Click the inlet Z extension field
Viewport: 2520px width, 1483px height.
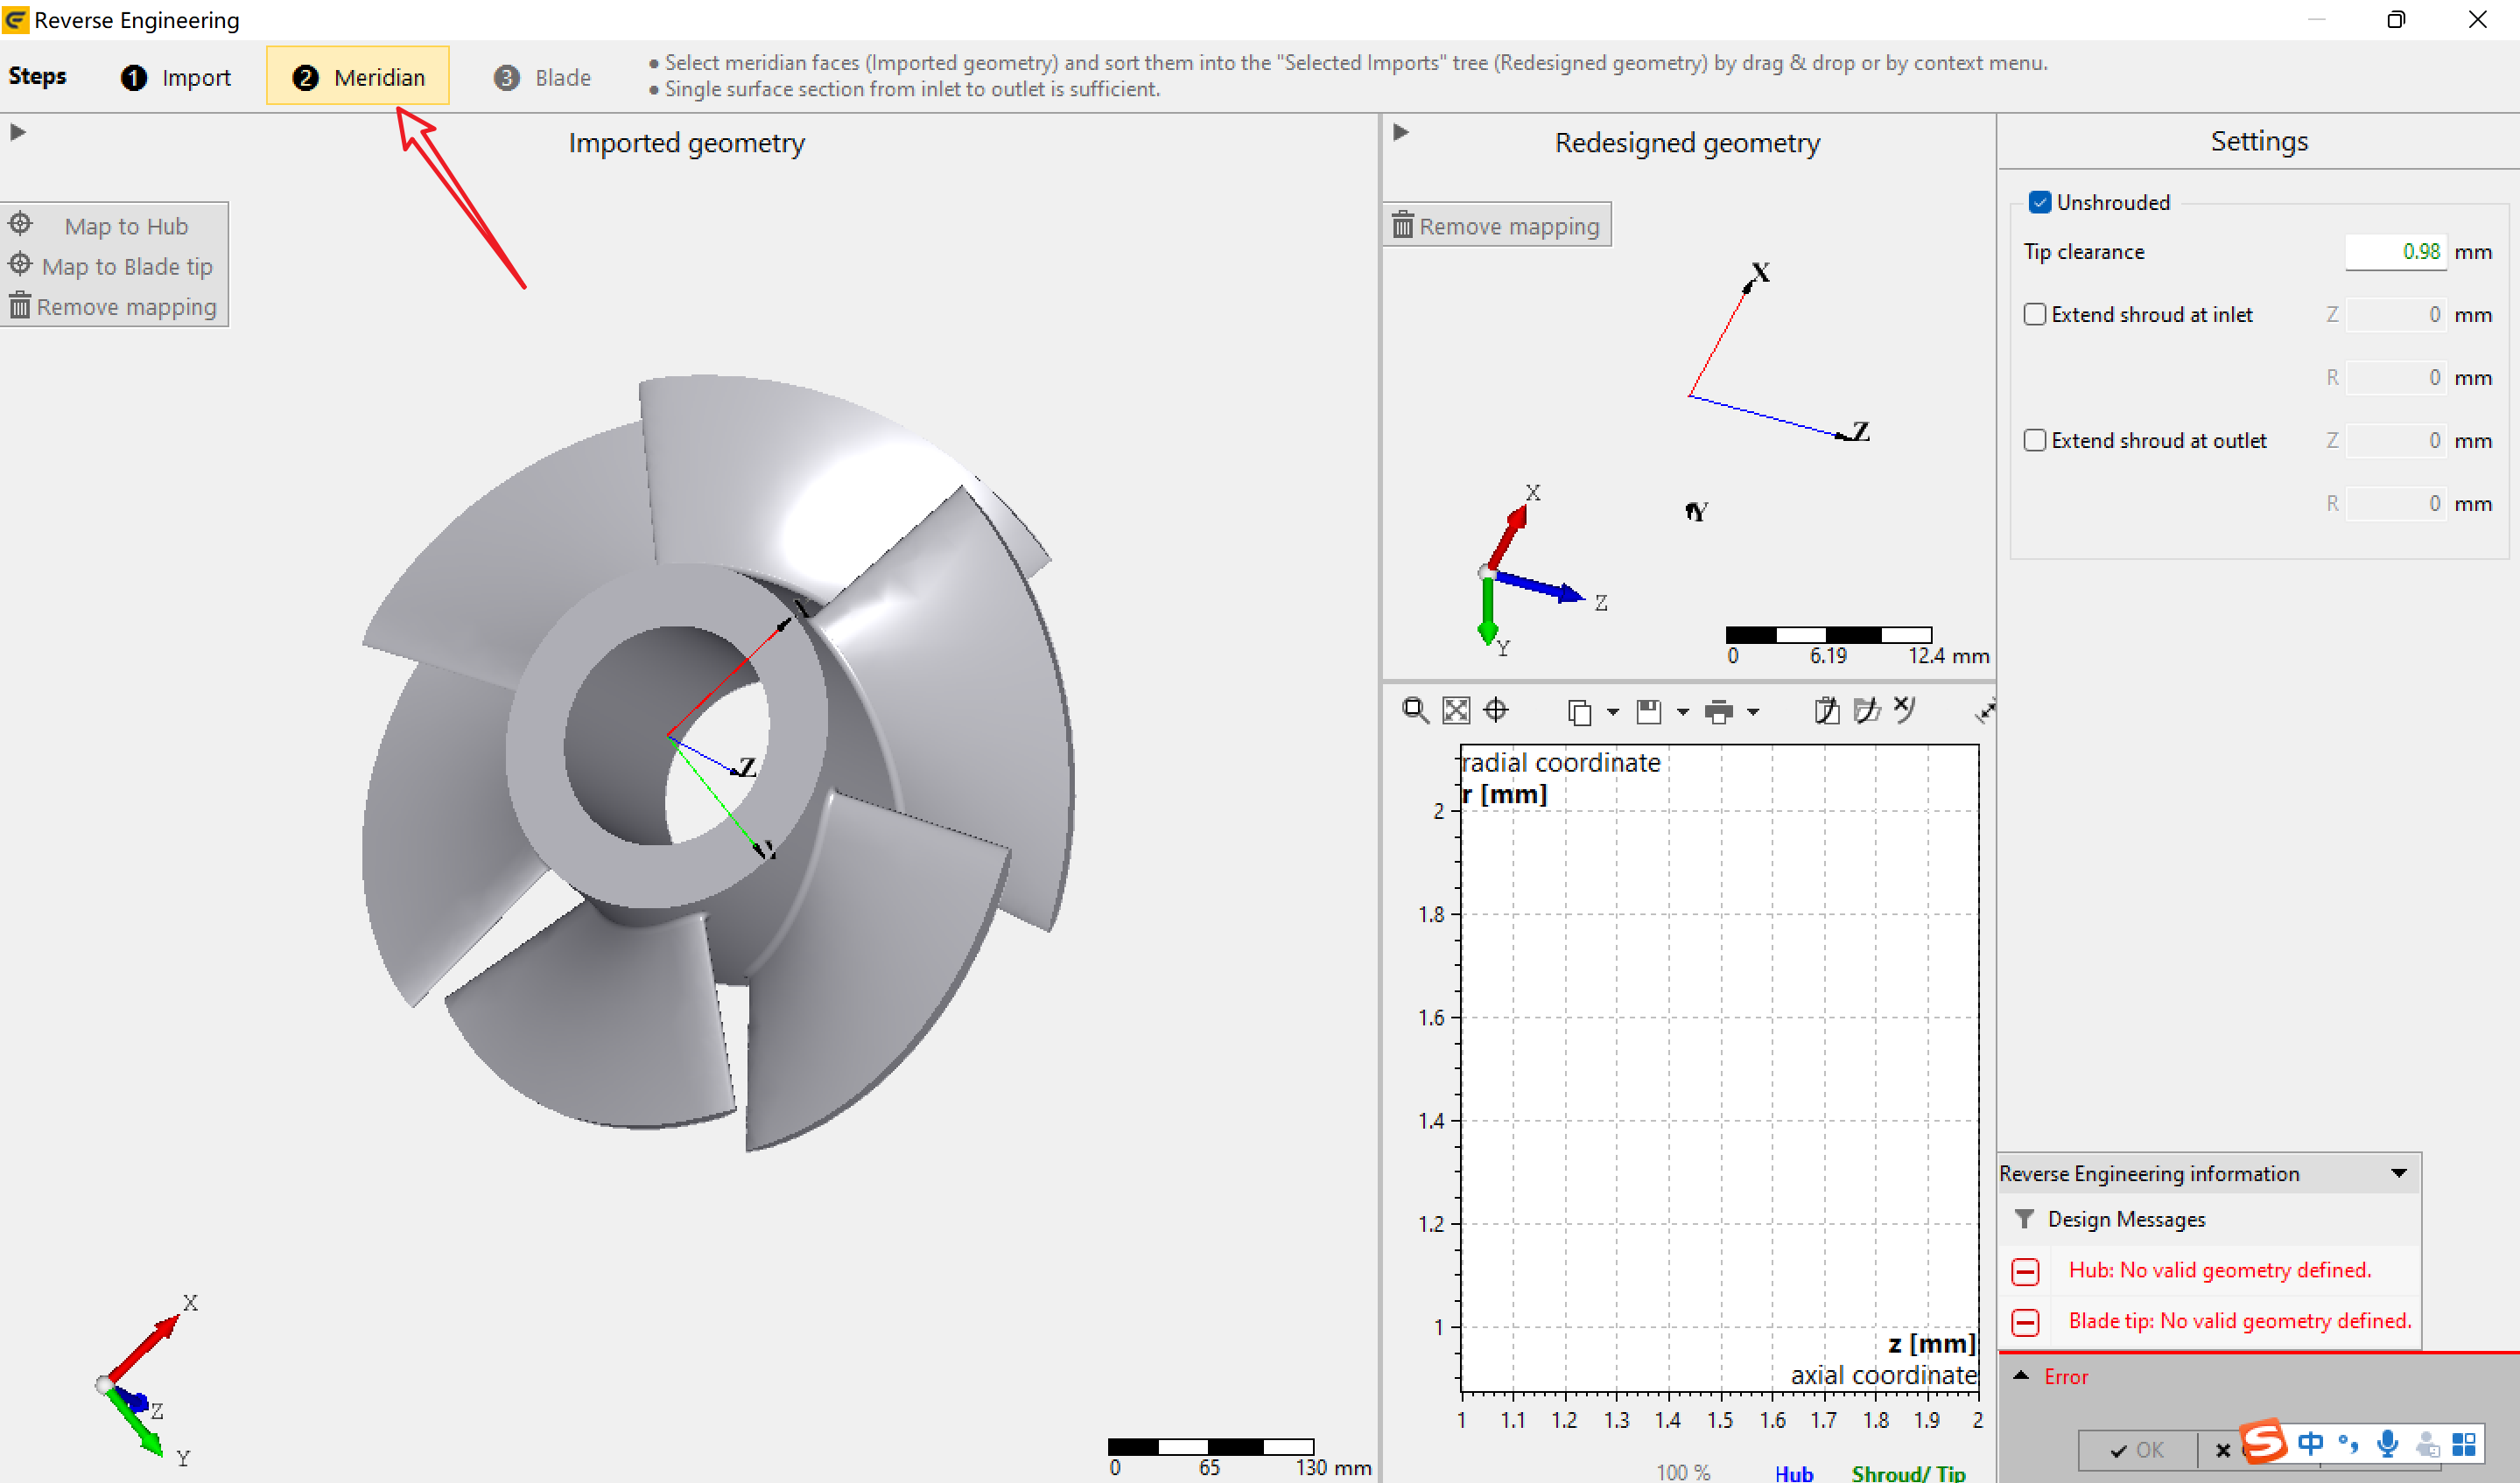tap(2396, 315)
